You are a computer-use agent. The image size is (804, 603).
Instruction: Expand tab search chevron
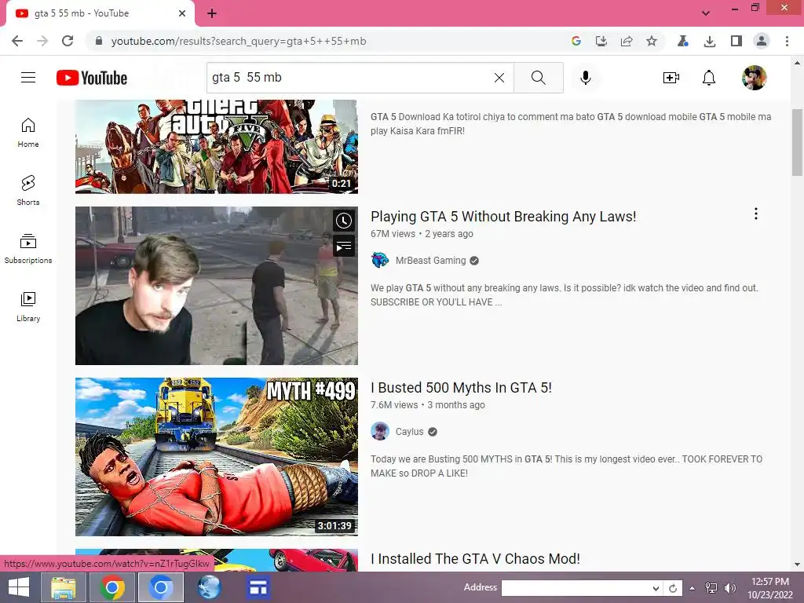coord(706,13)
